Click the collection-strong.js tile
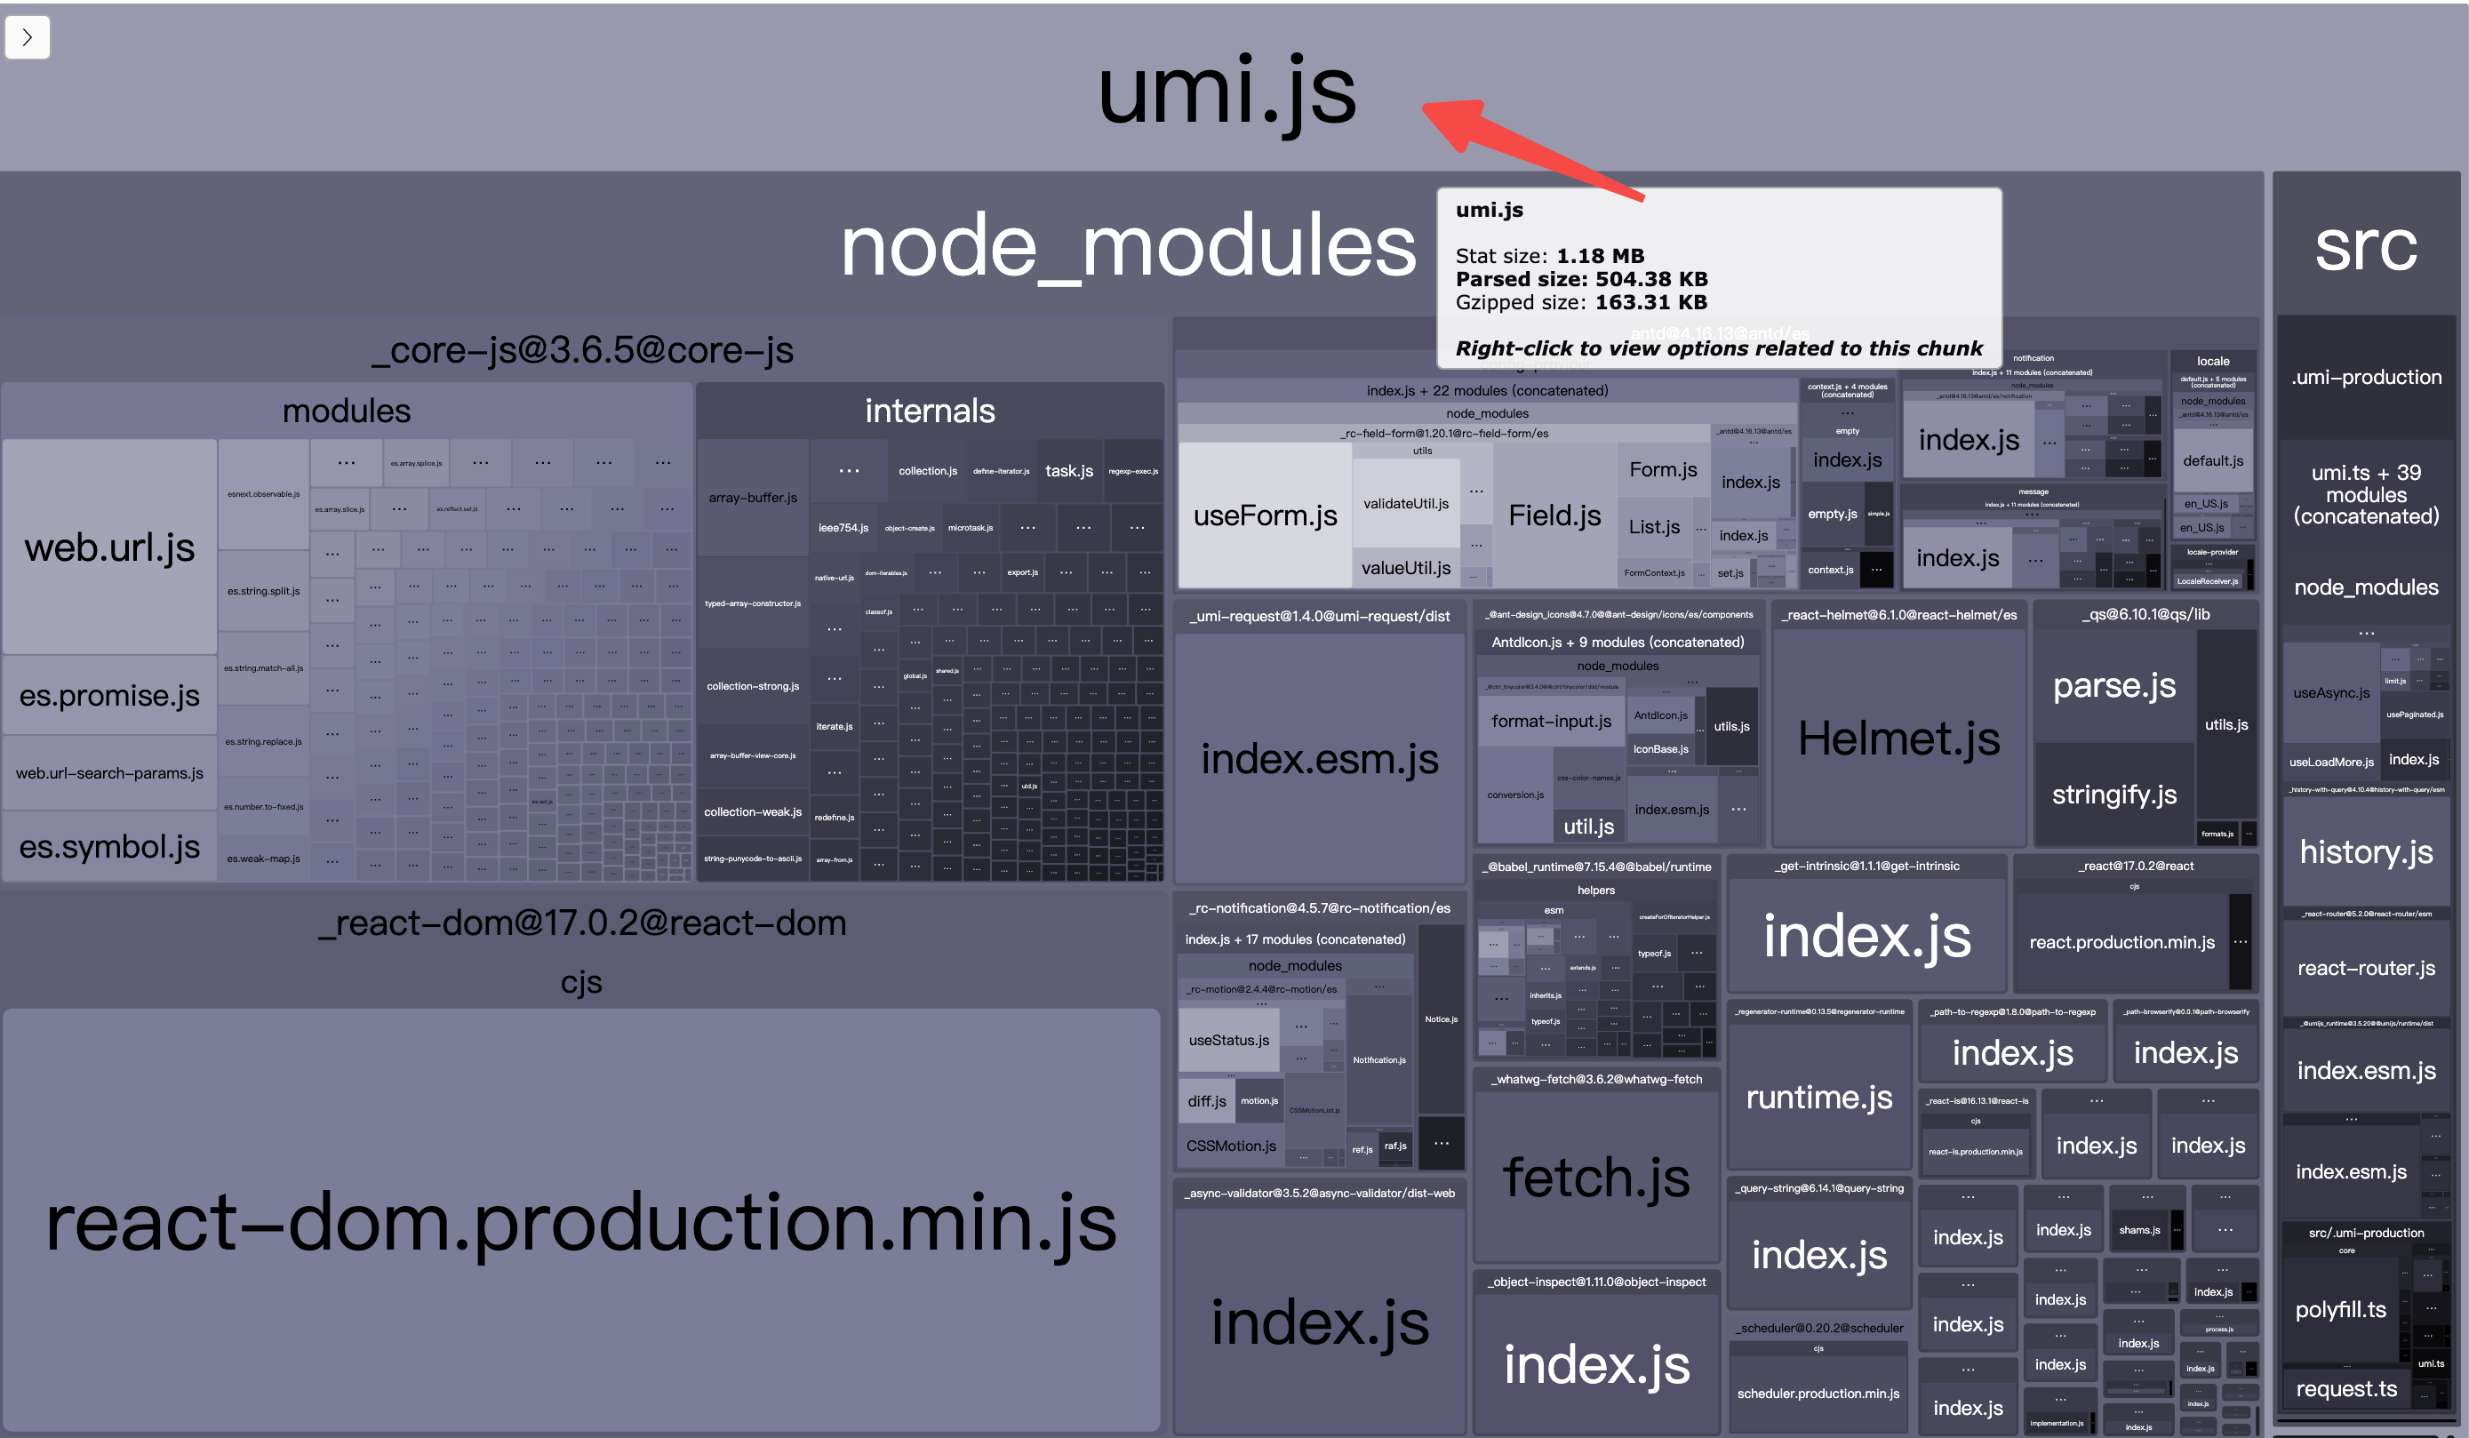 point(753,686)
